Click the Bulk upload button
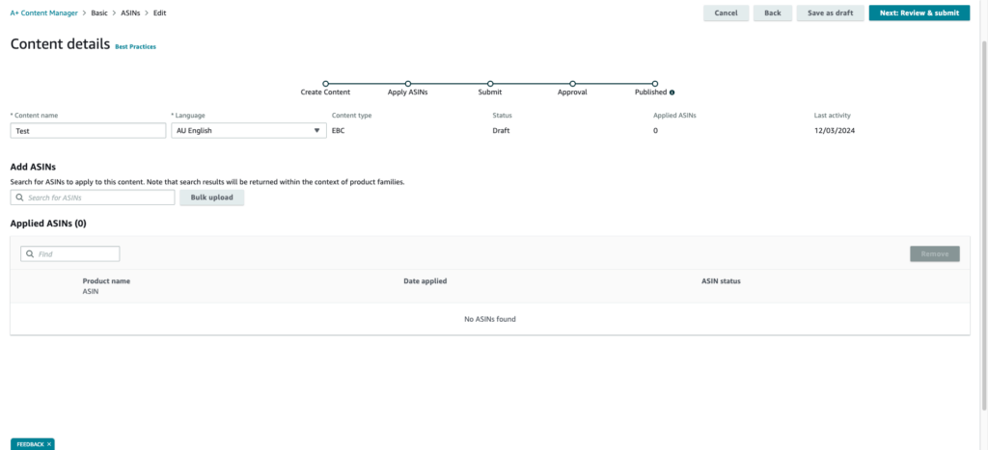 211,198
